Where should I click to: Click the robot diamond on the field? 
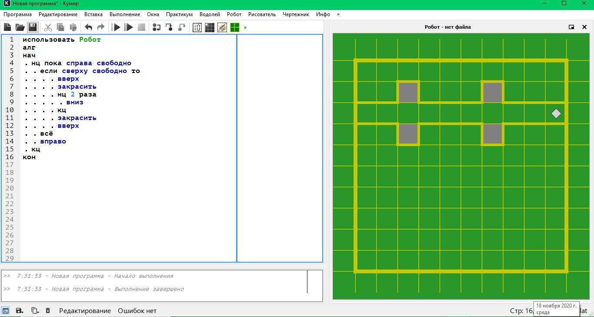click(x=556, y=113)
